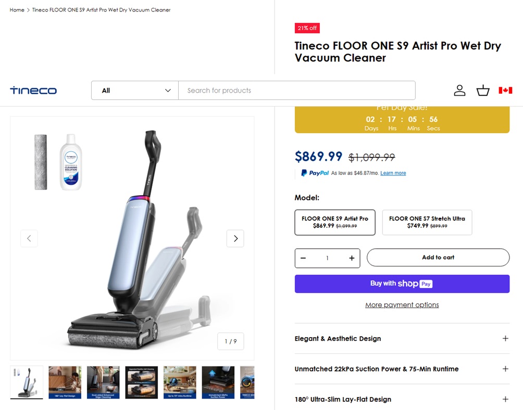Viewport: 523px width, 410px height.
Task: Click the Add to cart button
Action: click(438, 258)
